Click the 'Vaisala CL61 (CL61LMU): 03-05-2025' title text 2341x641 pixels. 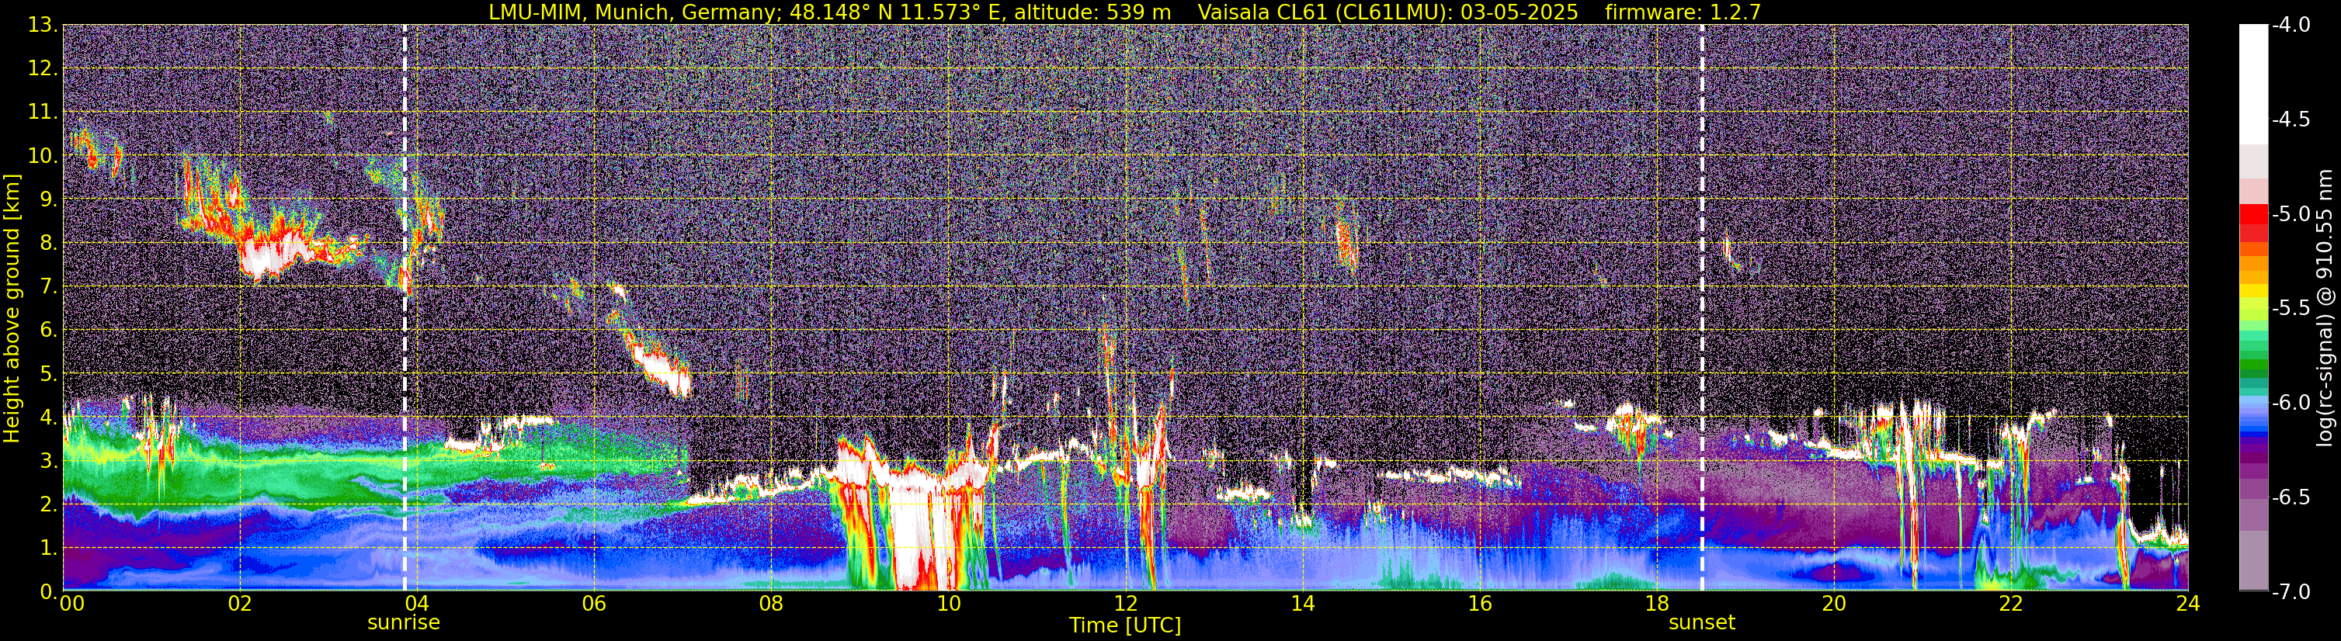[x=1388, y=12]
